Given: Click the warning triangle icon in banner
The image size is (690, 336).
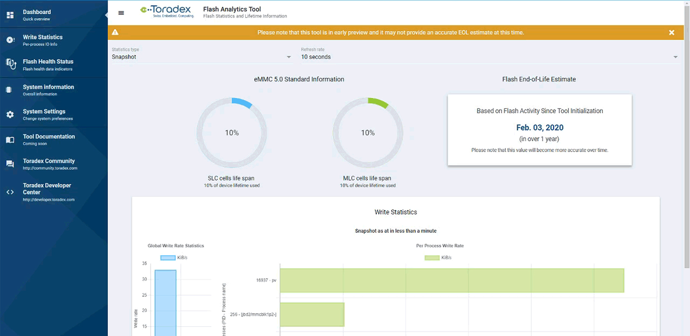Looking at the screenshot, I should (115, 32).
